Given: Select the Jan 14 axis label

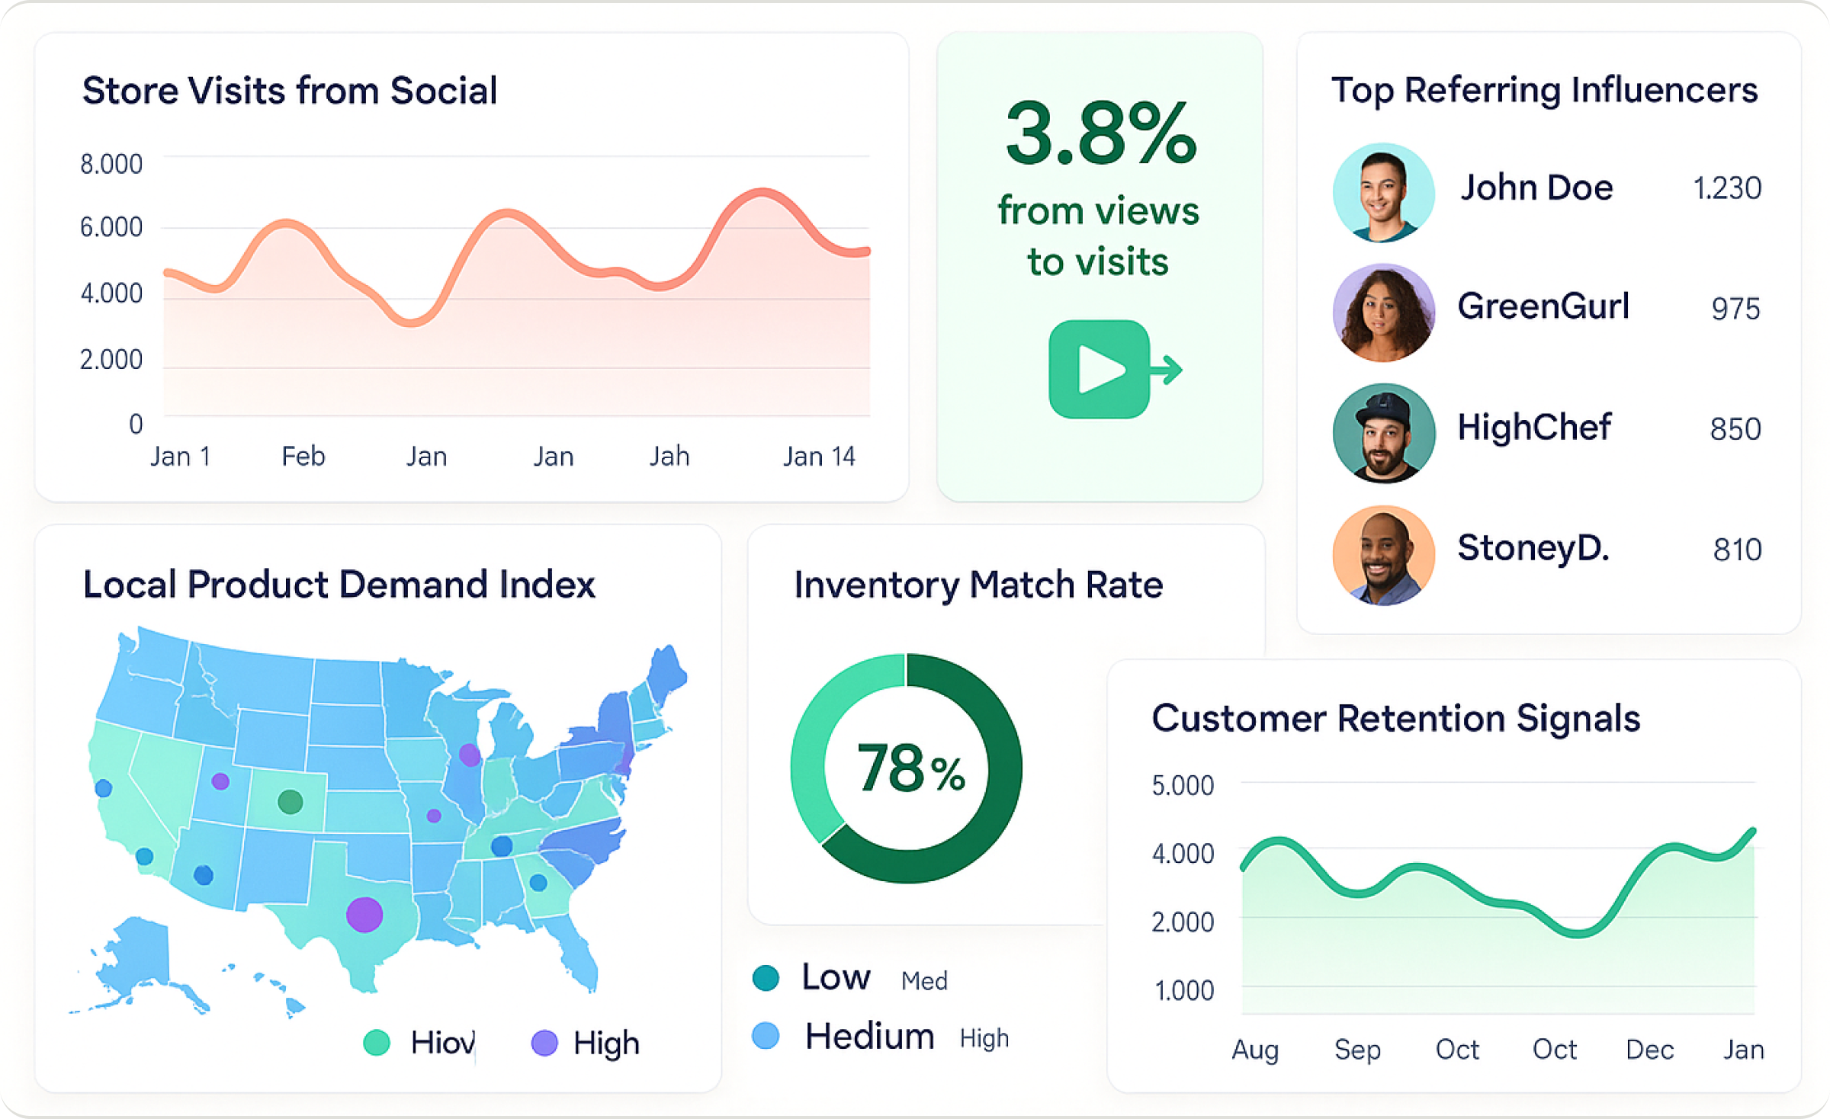Looking at the screenshot, I should [819, 457].
